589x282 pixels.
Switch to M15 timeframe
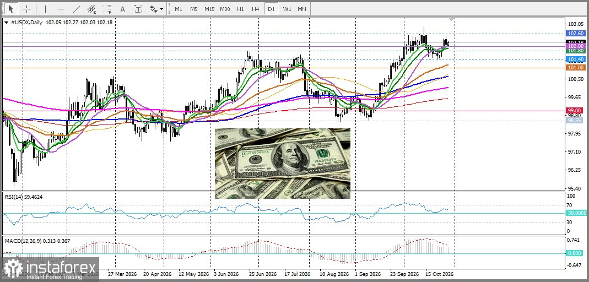click(209, 9)
